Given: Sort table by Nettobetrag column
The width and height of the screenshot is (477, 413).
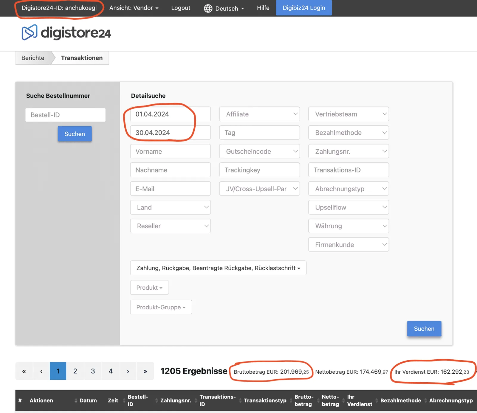Looking at the screenshot, I should pos(330,400).
